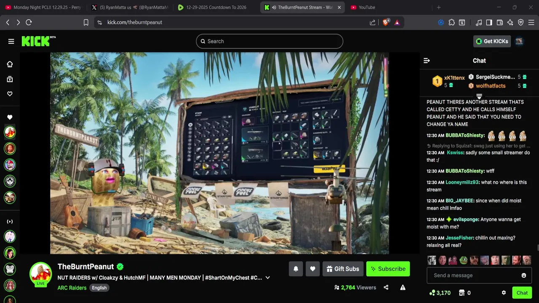539x303 pixels.
Task: Open TheBurntPeanut channel name link
Action: [85, 266]
